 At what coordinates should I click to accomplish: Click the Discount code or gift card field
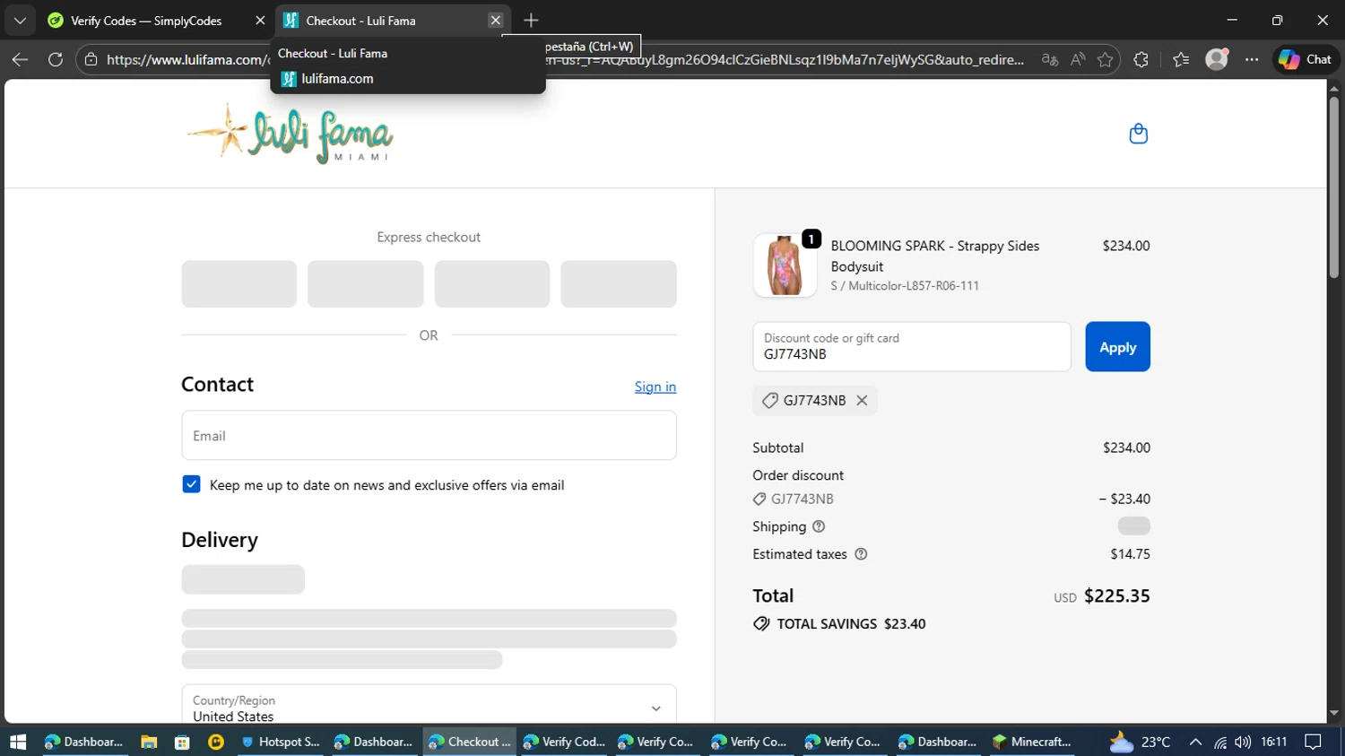(x=912, y=347)
